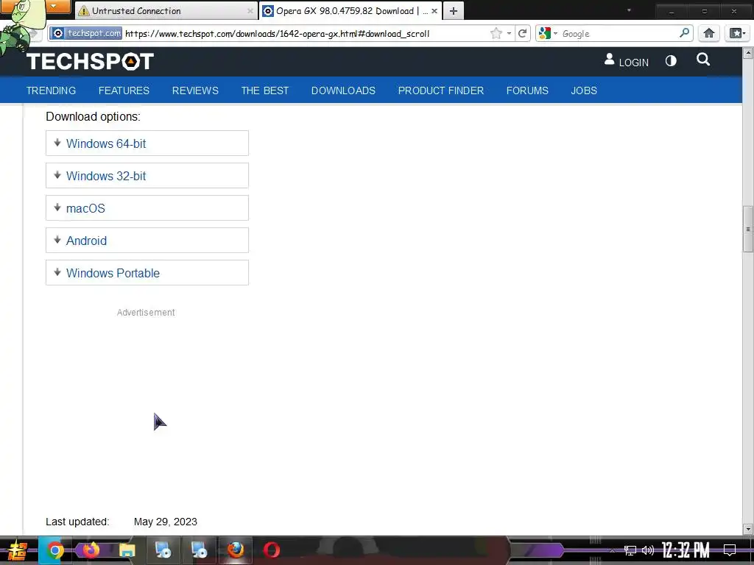Go to DOWNLOADS section
This screenshot has width=754, height=565.
(x=343, y=90)
